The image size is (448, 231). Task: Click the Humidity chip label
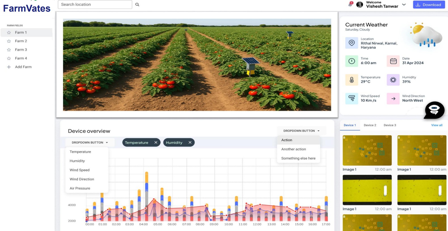click(x=174, y=143)
